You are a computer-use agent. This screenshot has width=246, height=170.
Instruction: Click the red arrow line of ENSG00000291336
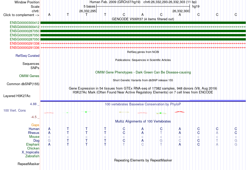point(143,47)
